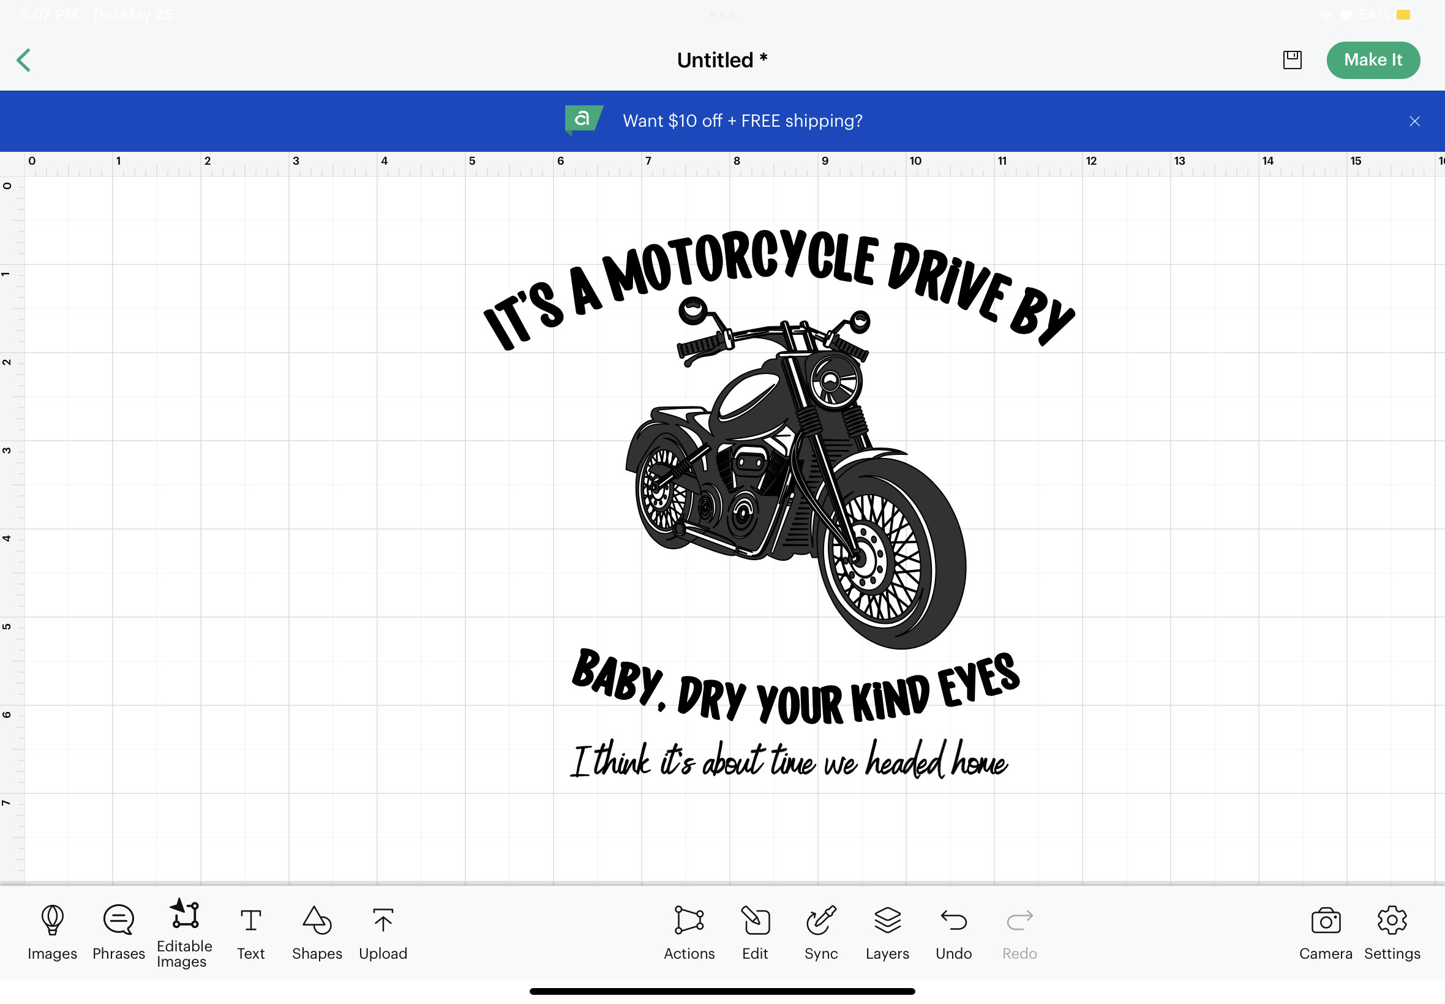
Task: Undo the last action
Action: click(953, 934)
